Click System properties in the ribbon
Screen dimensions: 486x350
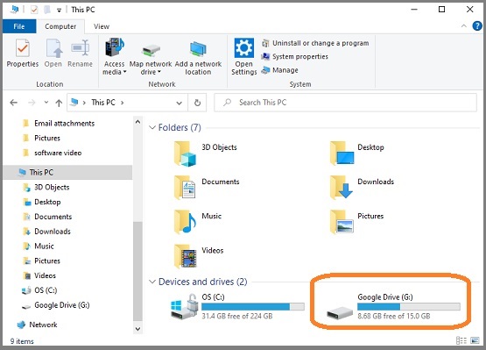click(295, 56)
